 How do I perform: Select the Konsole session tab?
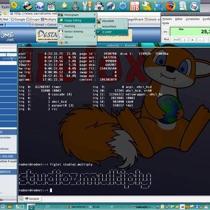[x=33, y=199]
